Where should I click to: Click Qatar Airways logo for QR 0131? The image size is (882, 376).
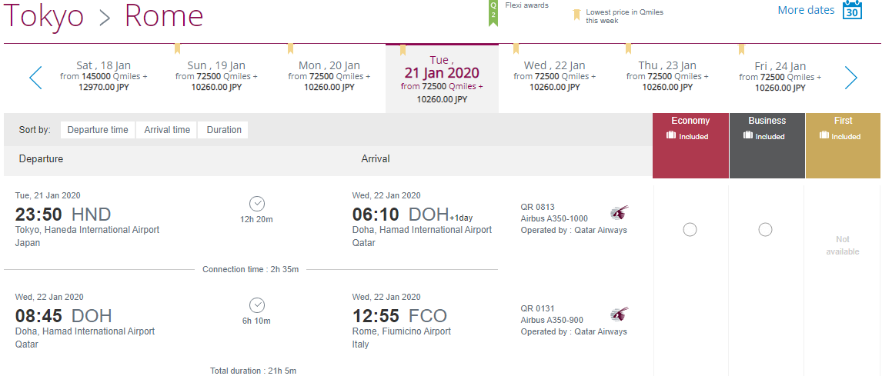tap(620, 314)
